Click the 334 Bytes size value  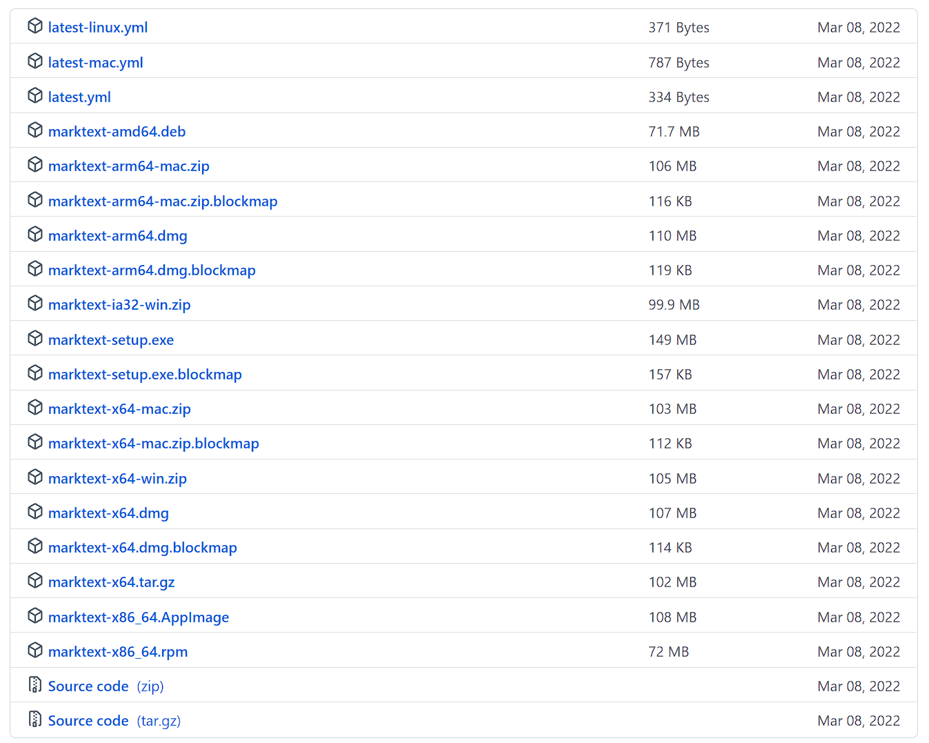(679, 97)
